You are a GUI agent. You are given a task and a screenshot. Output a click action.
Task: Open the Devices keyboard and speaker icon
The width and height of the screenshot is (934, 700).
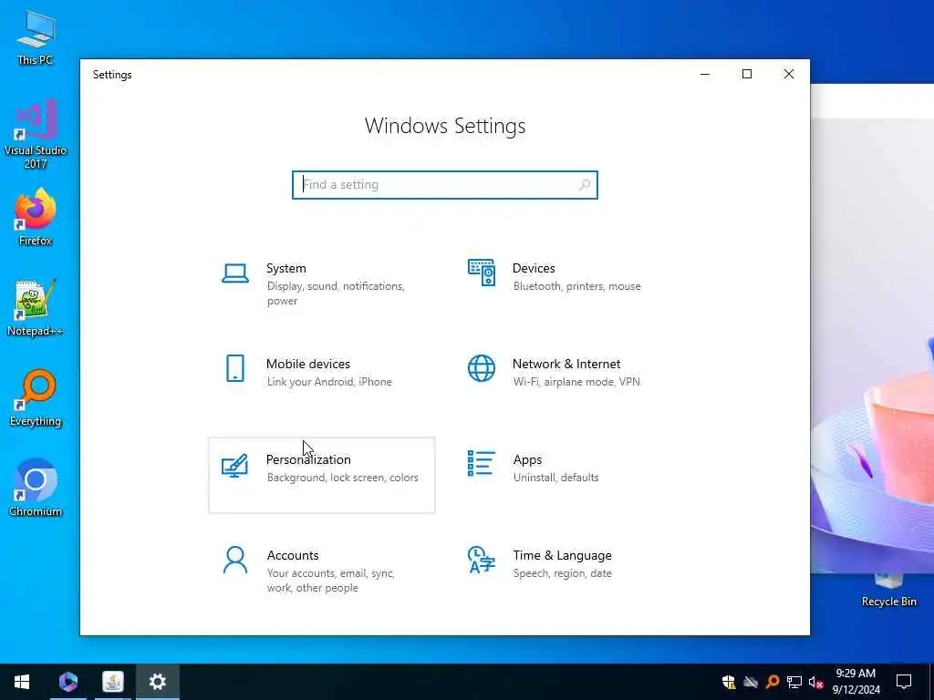482,273
